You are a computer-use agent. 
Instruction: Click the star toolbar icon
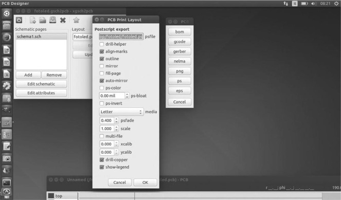pos(76,20)
